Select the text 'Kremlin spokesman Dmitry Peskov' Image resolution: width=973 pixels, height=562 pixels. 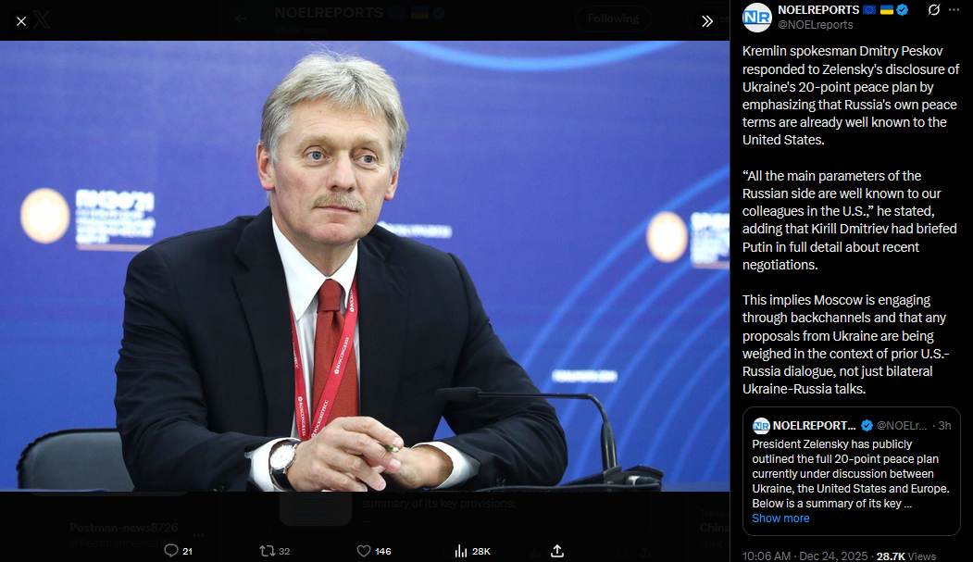pos(842,52)
